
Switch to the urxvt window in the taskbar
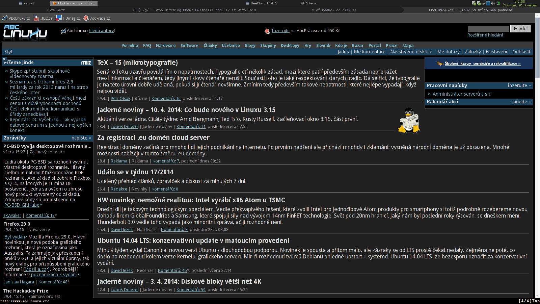point(27,3)
